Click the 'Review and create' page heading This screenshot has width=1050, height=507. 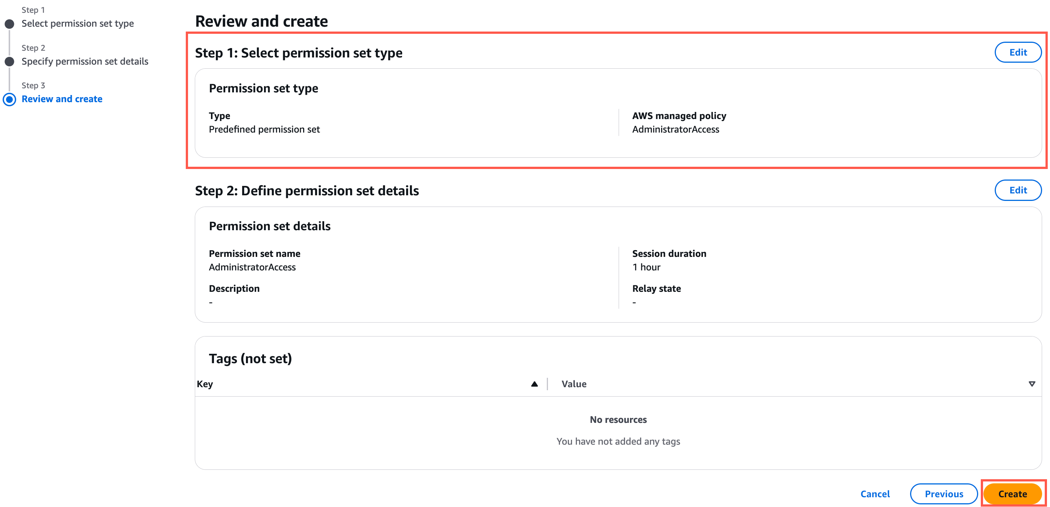click(x=261, y=21)
